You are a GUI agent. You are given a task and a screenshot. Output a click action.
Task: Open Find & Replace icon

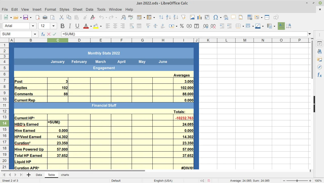123,17
